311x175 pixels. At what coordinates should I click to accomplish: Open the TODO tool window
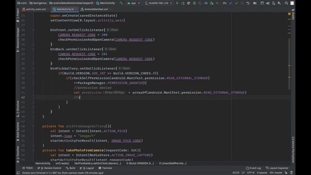point(28,168)
